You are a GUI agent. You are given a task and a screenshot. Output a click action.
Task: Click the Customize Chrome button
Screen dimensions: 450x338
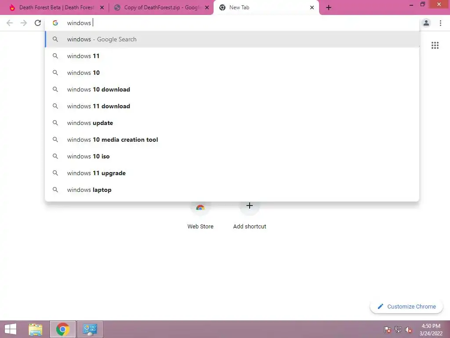coord(406,306)
